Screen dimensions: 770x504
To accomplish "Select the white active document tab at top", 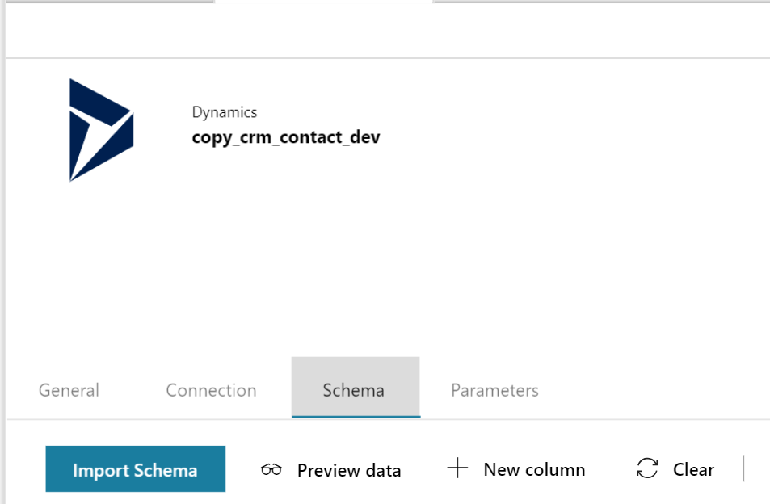I will coord(323,24).
